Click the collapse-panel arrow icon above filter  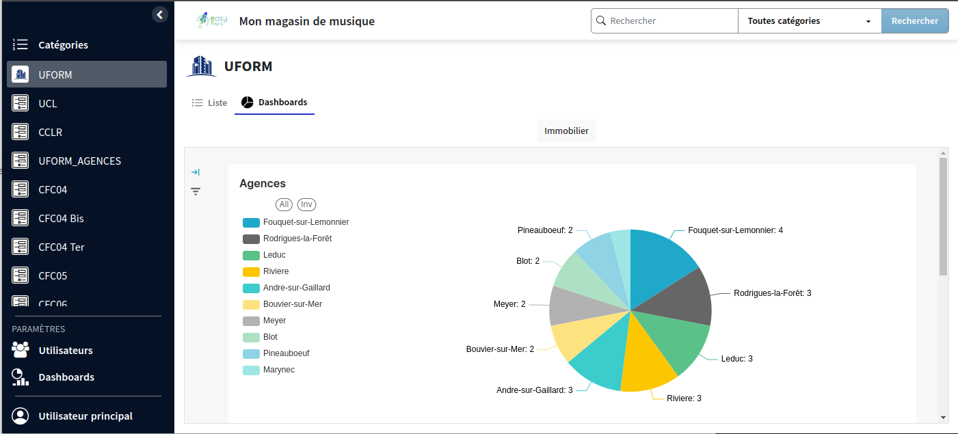click(196, 172)
